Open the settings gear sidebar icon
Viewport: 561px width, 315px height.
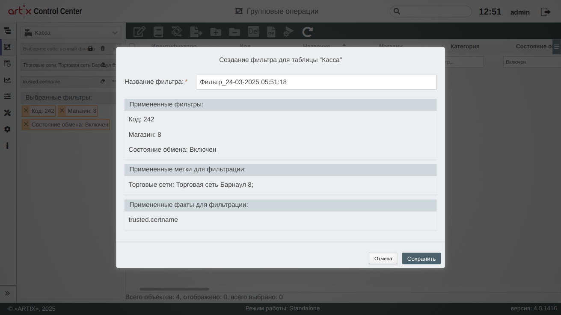pos(7,129)
